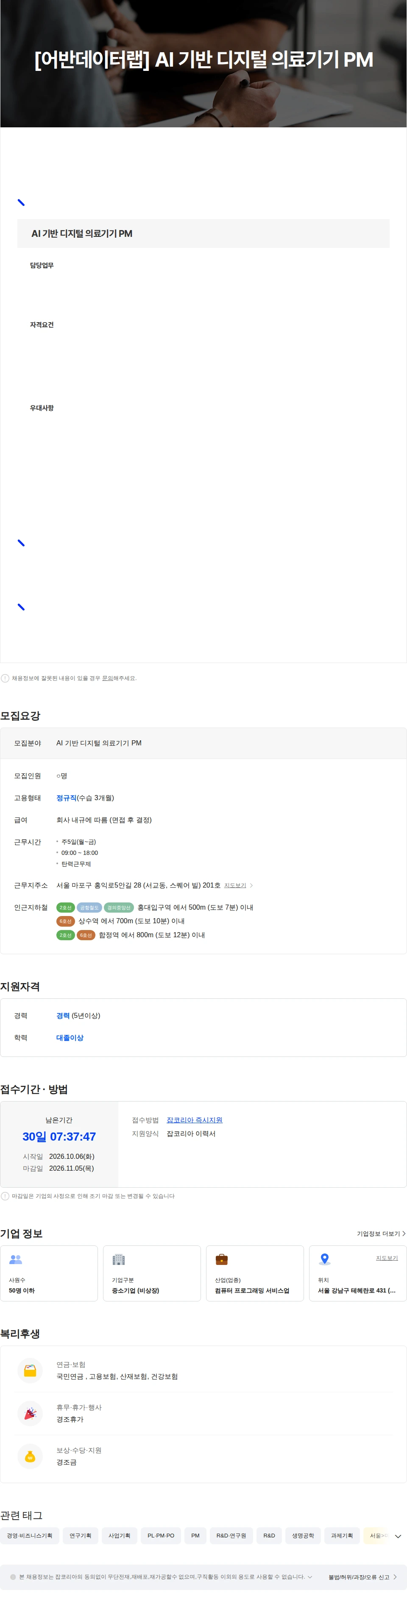This screenshot has height=1599, width=407.
Task: Select the 연구기획 tag
Action: coord(80,1536)
